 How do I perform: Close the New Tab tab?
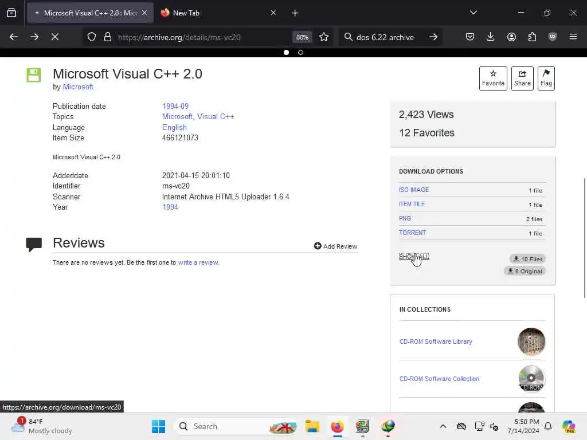pyautogui.click(x=273, y=13)
